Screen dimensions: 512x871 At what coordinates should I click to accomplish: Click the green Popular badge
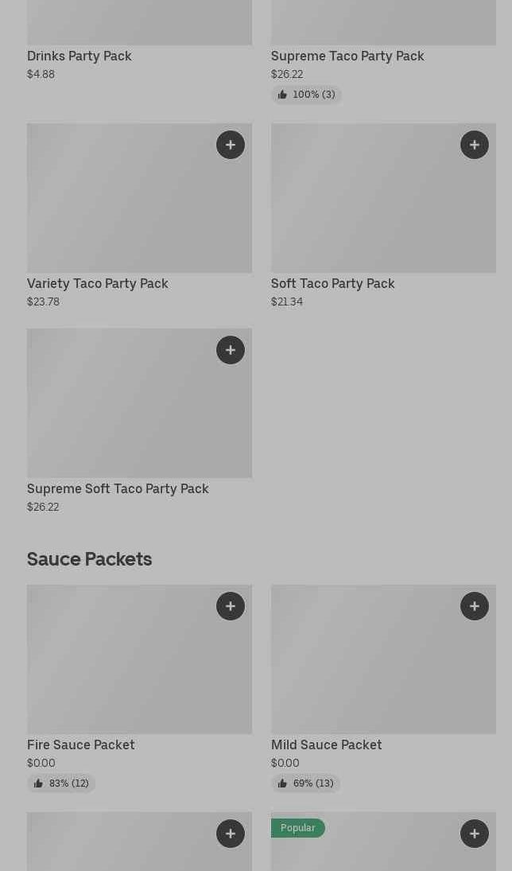click(298, 828)
